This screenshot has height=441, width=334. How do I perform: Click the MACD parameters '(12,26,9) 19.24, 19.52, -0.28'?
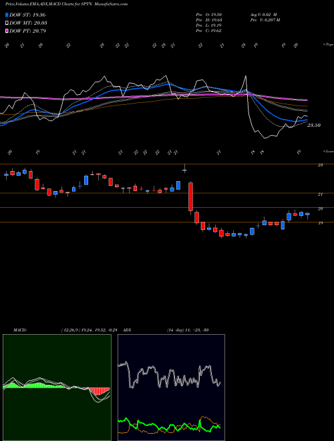pyautogui.click(x=91, y=330)
